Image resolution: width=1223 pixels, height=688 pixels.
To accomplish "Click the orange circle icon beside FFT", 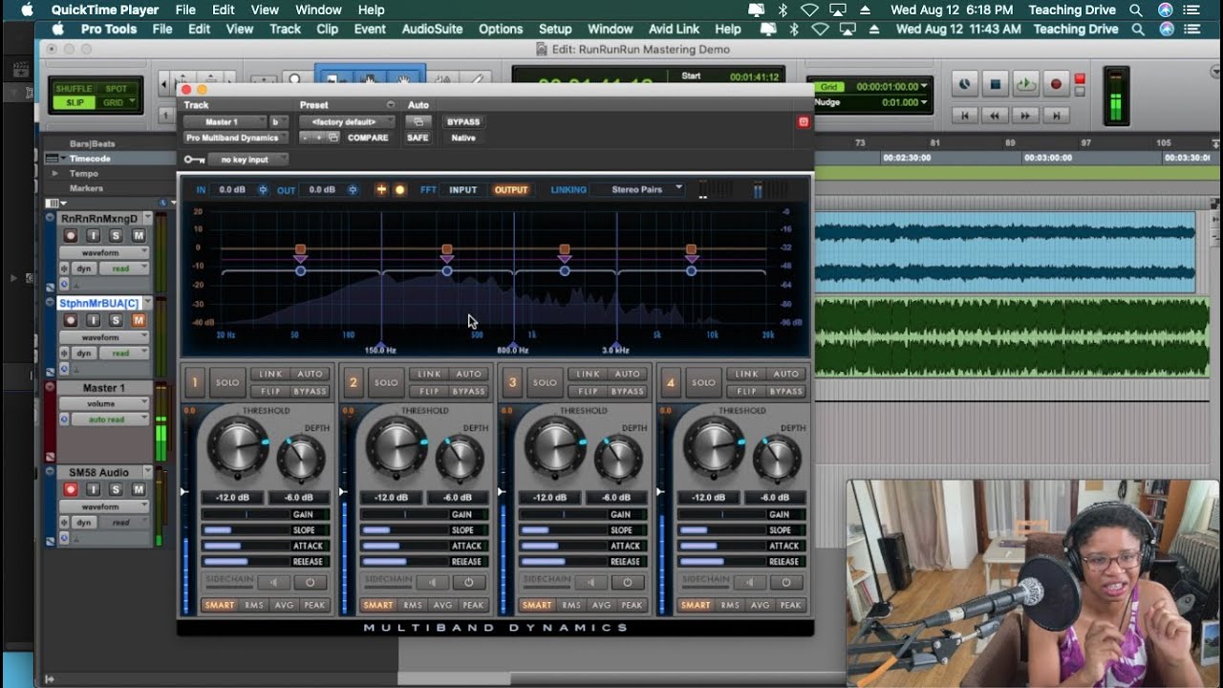I will 399,190.
